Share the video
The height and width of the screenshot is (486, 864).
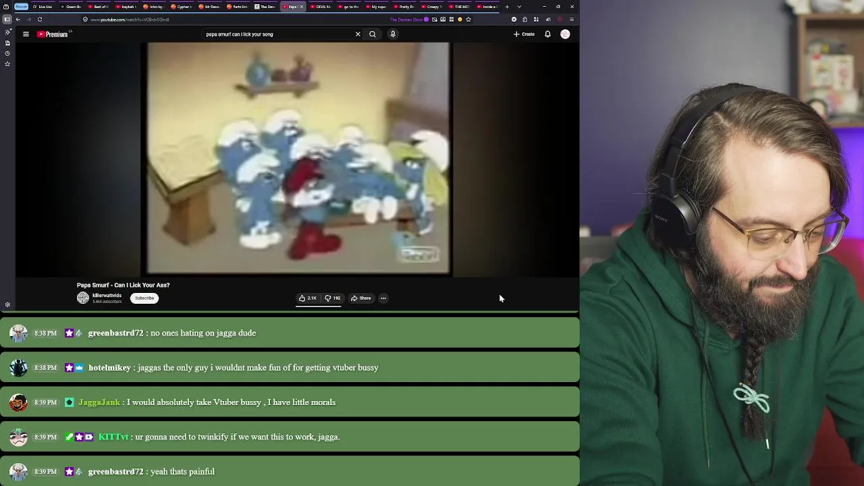click(361, 298)
